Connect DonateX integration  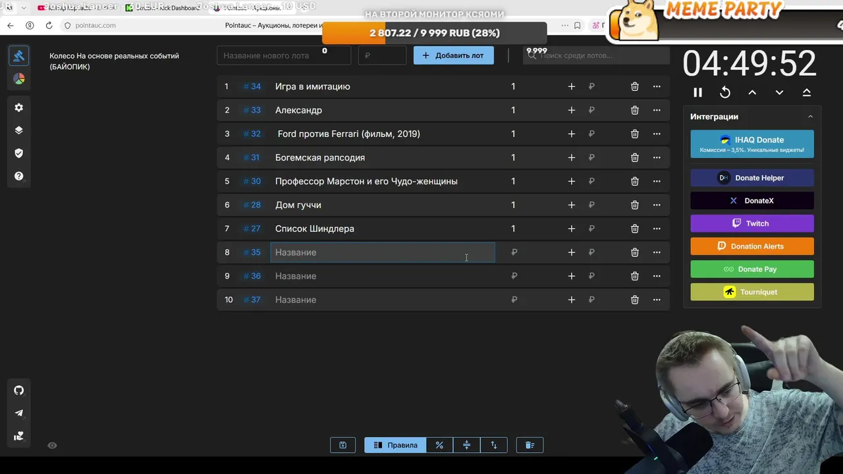752,201
